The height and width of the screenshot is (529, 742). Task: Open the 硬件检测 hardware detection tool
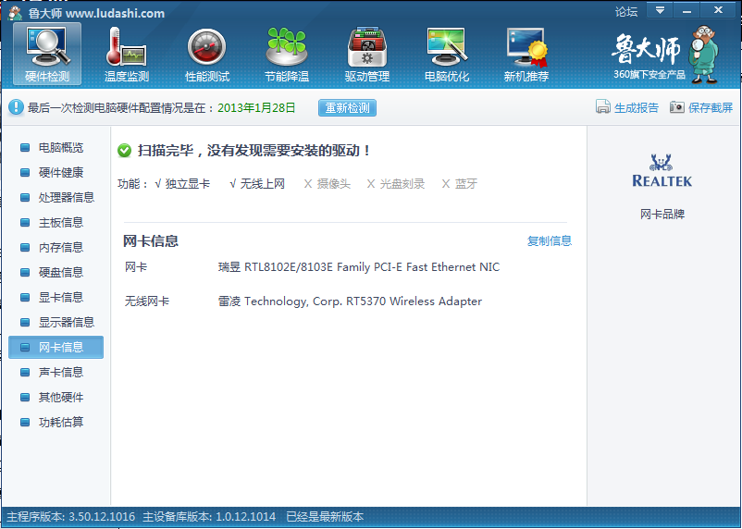point(47,54)
